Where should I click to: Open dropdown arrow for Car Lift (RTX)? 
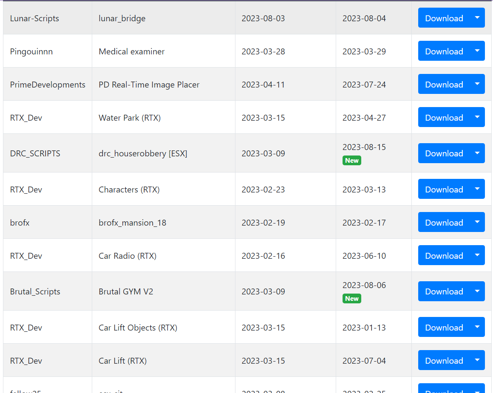(x=477, y=360)
